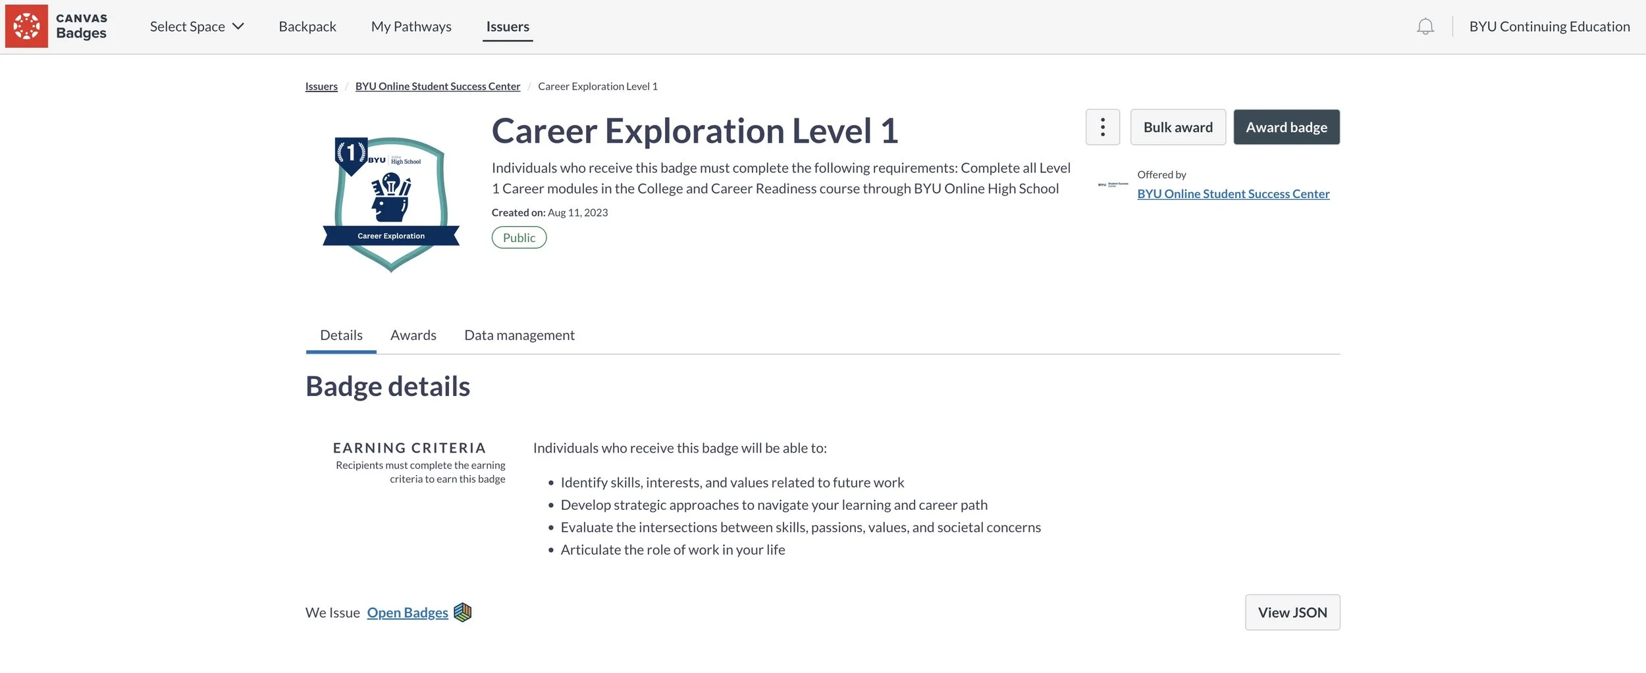Click the EARNING CRITERIA label
This screenshot has height=673, width=1646.
pyautogui.click(x=410, y=448)
